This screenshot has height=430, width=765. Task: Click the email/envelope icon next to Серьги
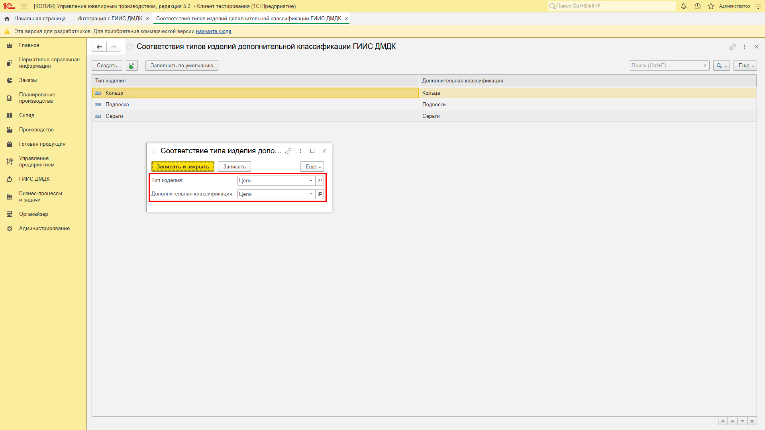pyautogui.click(x=98, y=116)
